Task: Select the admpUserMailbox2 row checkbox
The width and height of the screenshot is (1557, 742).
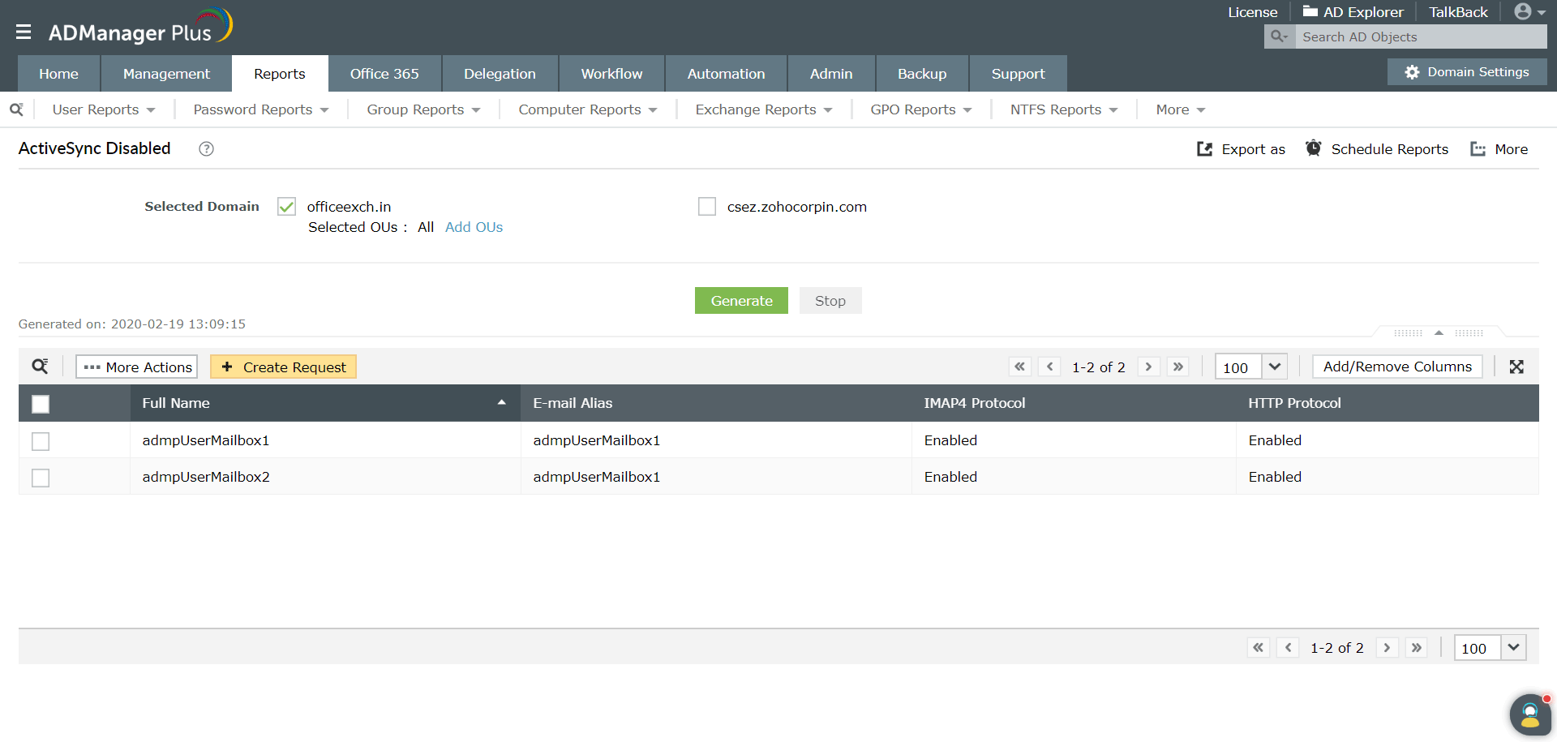Action: [41, 478]
